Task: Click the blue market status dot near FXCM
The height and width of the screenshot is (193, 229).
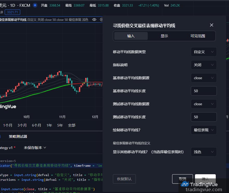Action: pyautogui.click(x=35, y=5)
